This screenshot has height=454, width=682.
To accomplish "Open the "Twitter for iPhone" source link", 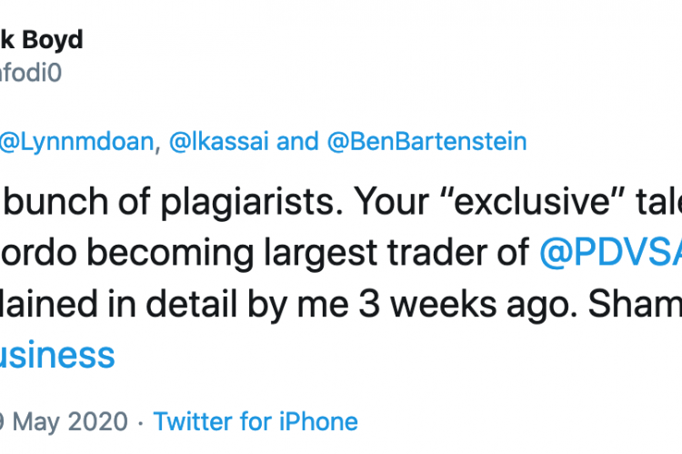I will click(x=256, y=421).
